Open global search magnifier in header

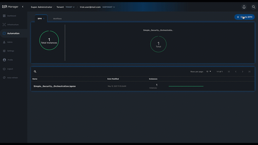tap(254, 7)
